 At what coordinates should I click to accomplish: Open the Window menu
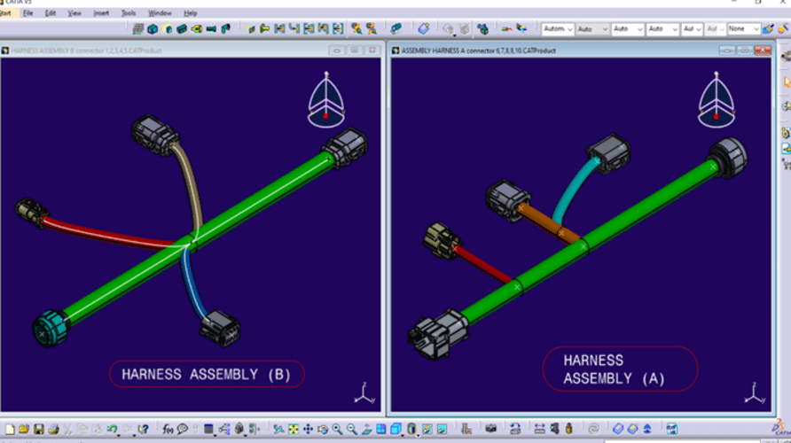[x=160, y=13]
